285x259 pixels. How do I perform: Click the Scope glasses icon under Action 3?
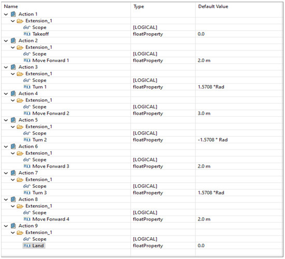coord(26,80)
